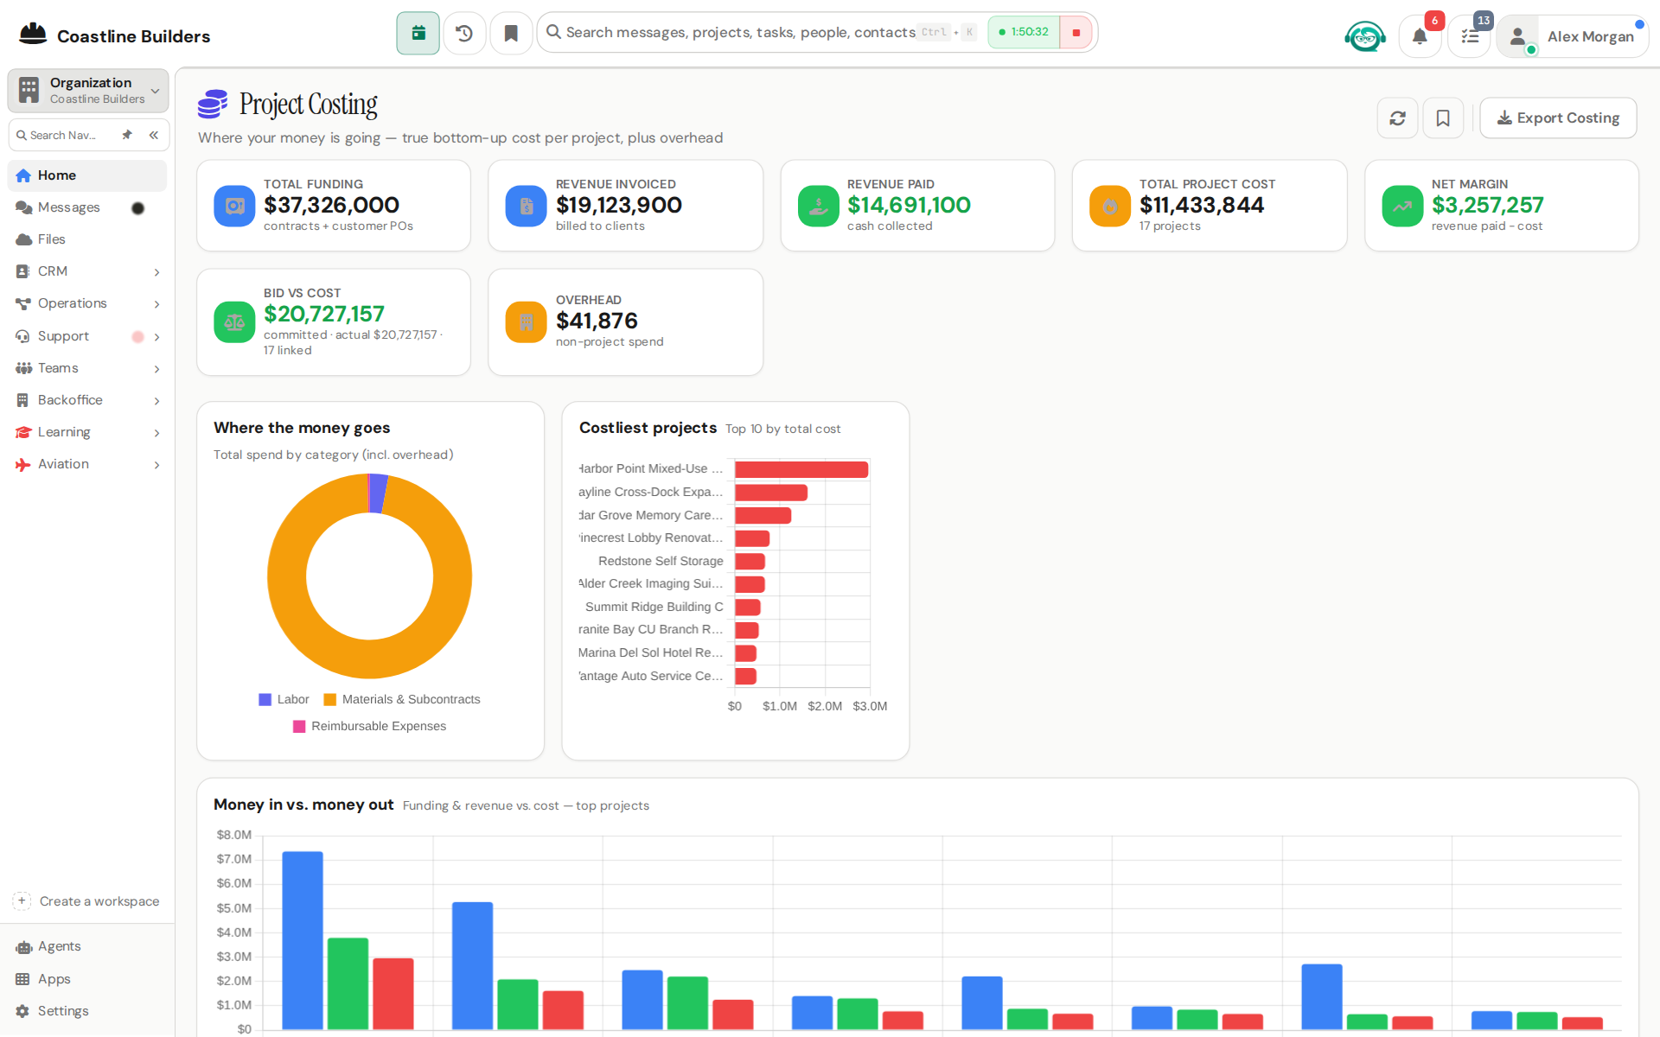Expand the Aviation submenu chevron
This screenshot has height=1037, width=1660.
156,465
